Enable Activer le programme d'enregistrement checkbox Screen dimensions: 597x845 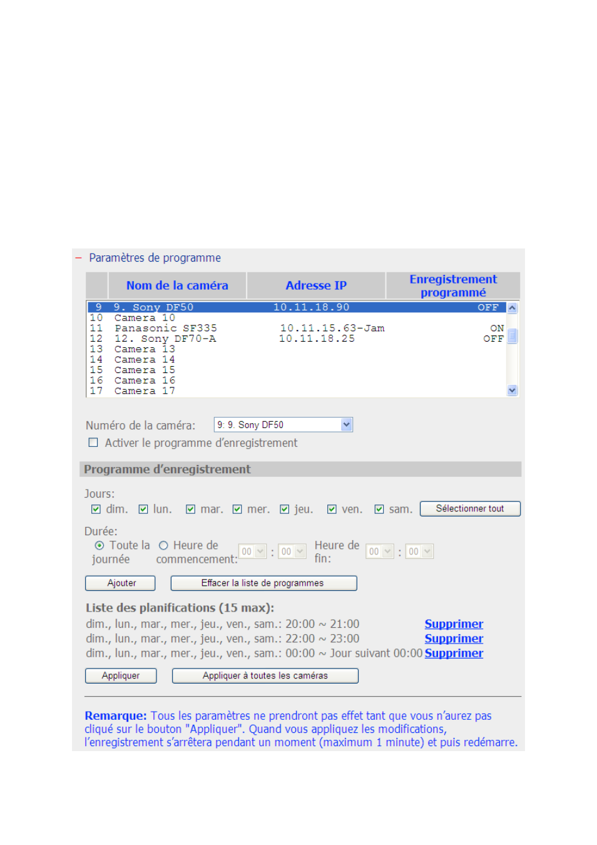point(93,443)
